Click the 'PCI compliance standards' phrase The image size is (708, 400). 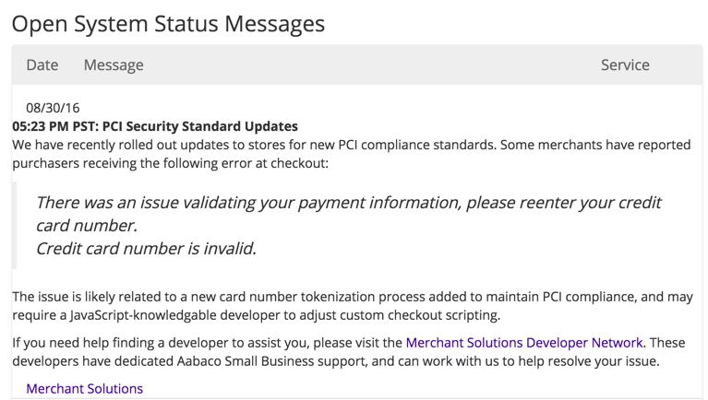tap(416, 145)
